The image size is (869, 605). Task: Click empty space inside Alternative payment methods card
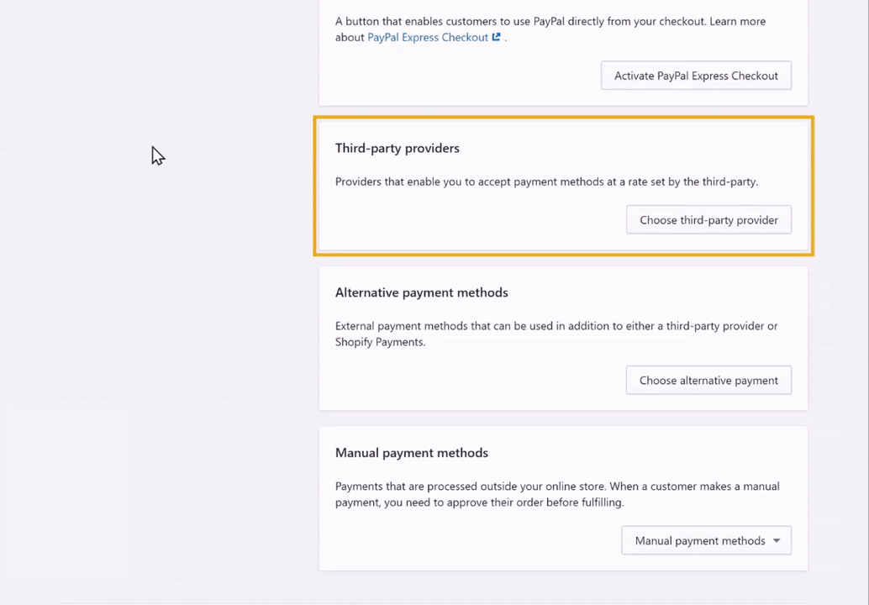(x=471, y=380)
